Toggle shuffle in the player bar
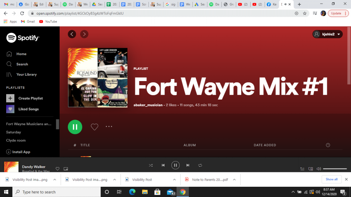The height and width of the screenshot is (197, 351). (x=151, y=165)
